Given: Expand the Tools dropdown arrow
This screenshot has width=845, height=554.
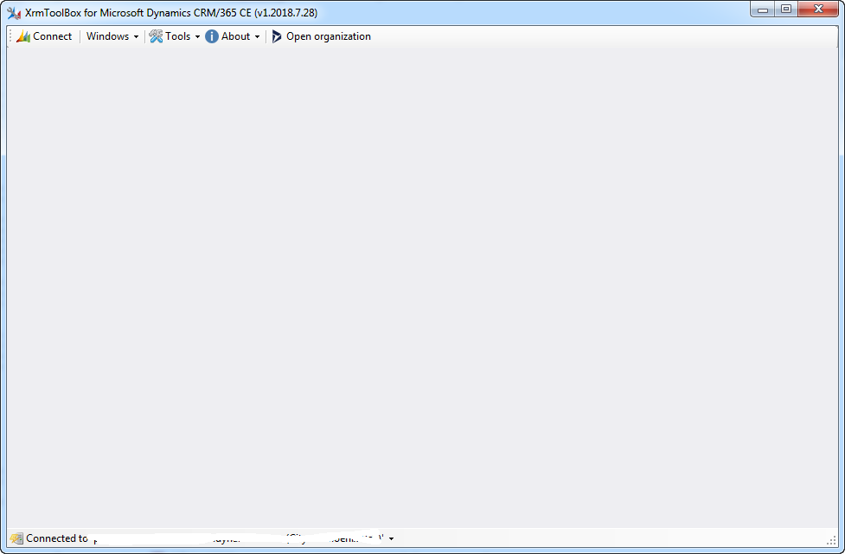Looking at the screenshot, I should 197,36.
